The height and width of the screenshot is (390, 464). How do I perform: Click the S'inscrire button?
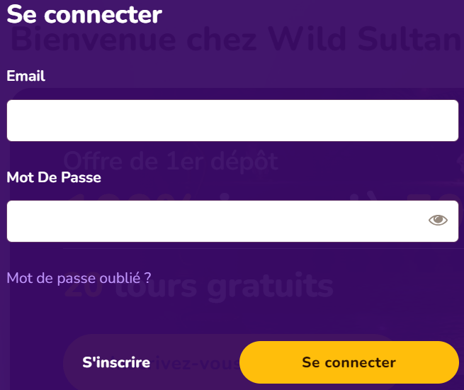click(x=116, y=362)
